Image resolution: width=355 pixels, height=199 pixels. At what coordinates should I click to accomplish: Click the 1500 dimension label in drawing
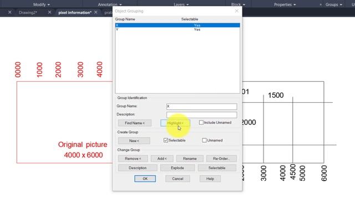click(276, 95)
